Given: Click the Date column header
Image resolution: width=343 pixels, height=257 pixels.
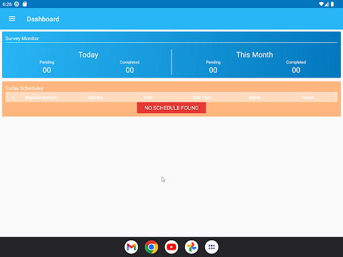Looking at the screenshot, I should point(148,98).
